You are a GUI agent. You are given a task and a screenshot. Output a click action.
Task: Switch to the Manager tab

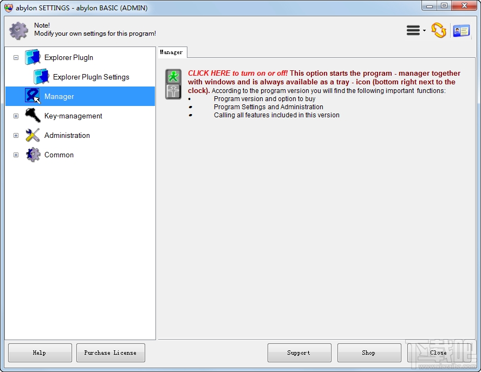[172, 52]
